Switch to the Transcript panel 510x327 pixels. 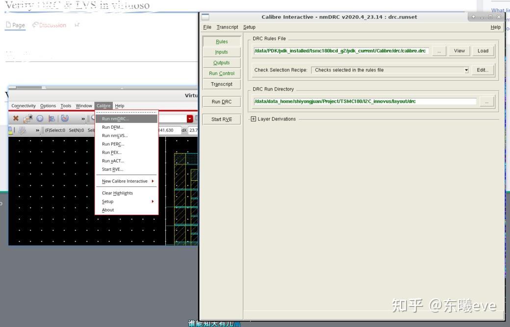pyautogui.click(x=221, y=84)
